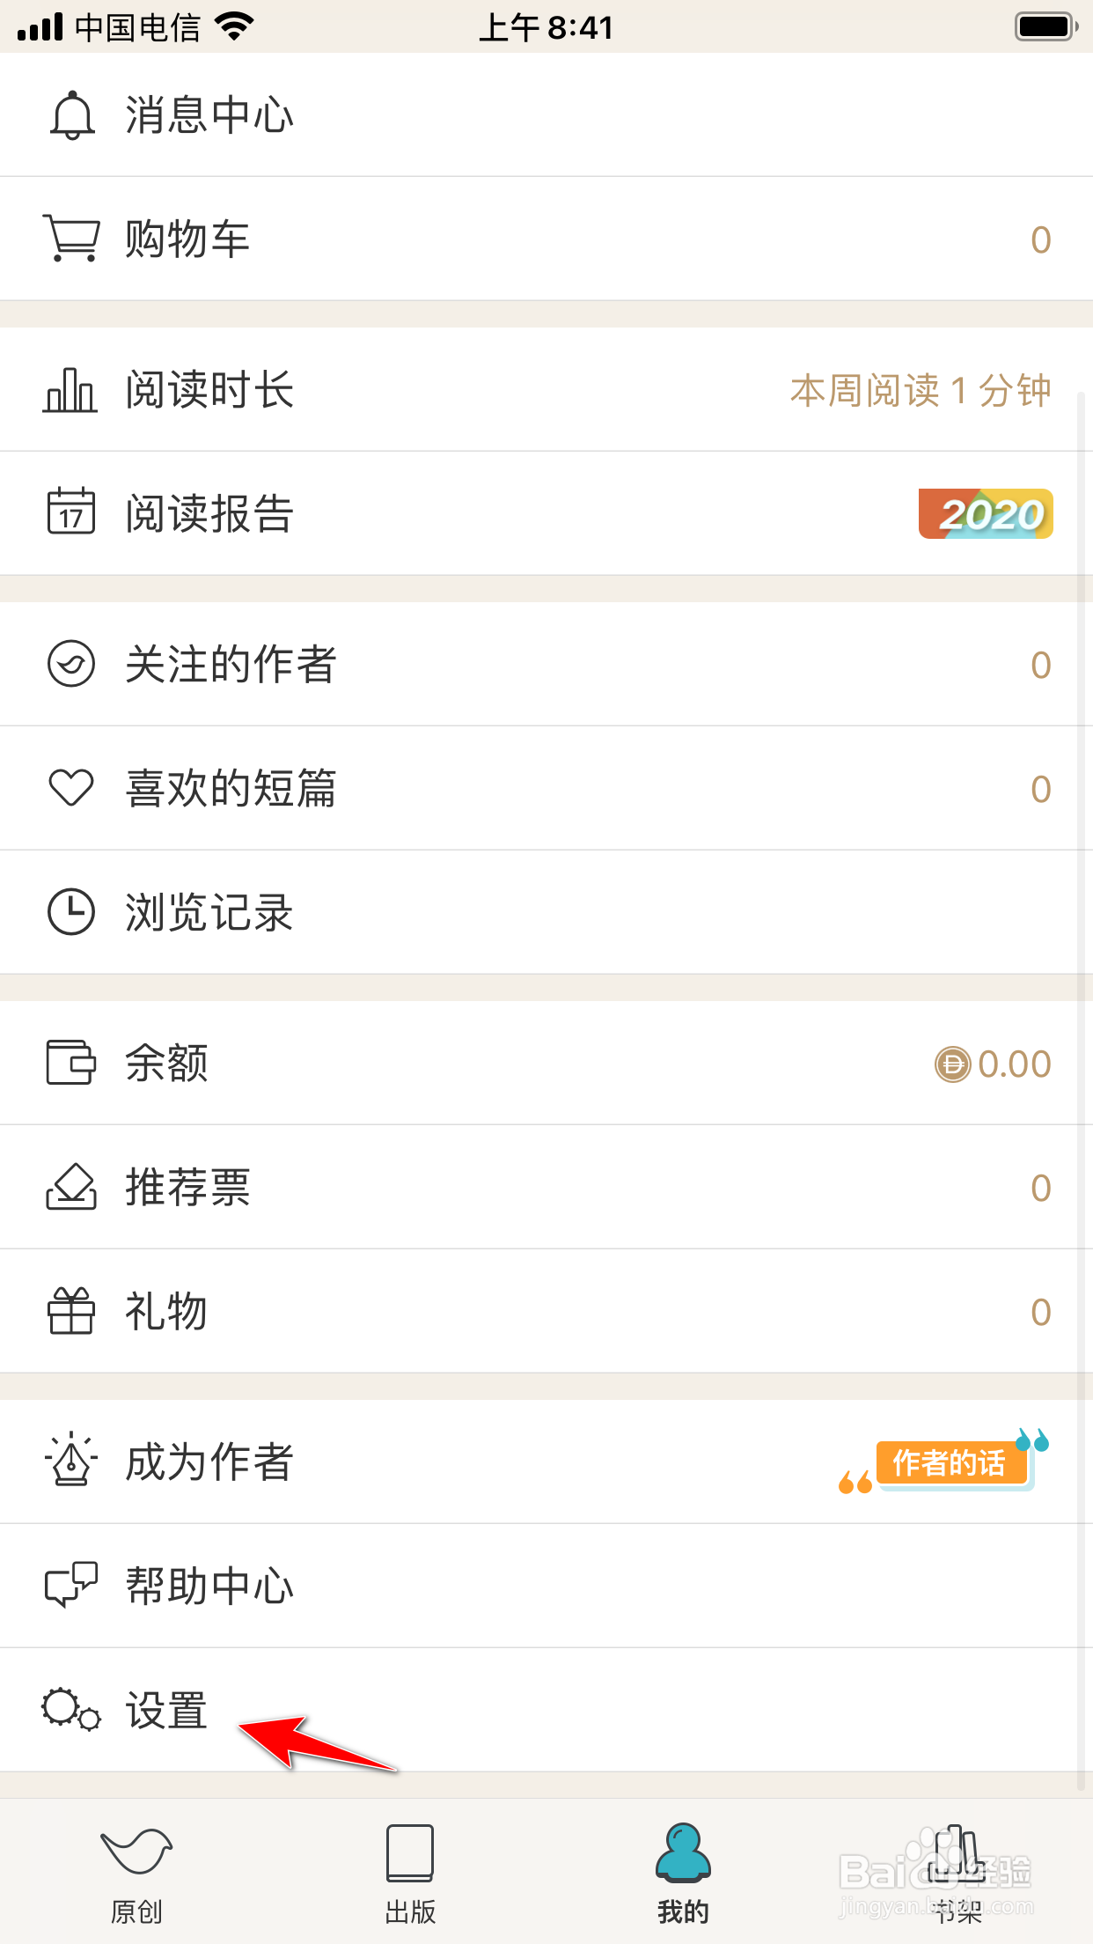Screen dimensions: 1093x1944
Task: Tap the wallet icon for 余额
Action: pyautogui.click(x=70, y=1062)
